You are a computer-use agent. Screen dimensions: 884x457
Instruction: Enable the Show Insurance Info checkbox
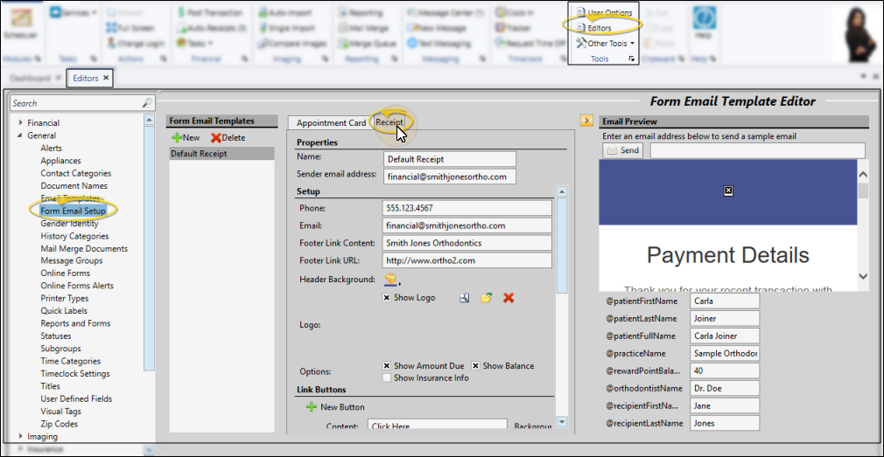click(387, 378)
